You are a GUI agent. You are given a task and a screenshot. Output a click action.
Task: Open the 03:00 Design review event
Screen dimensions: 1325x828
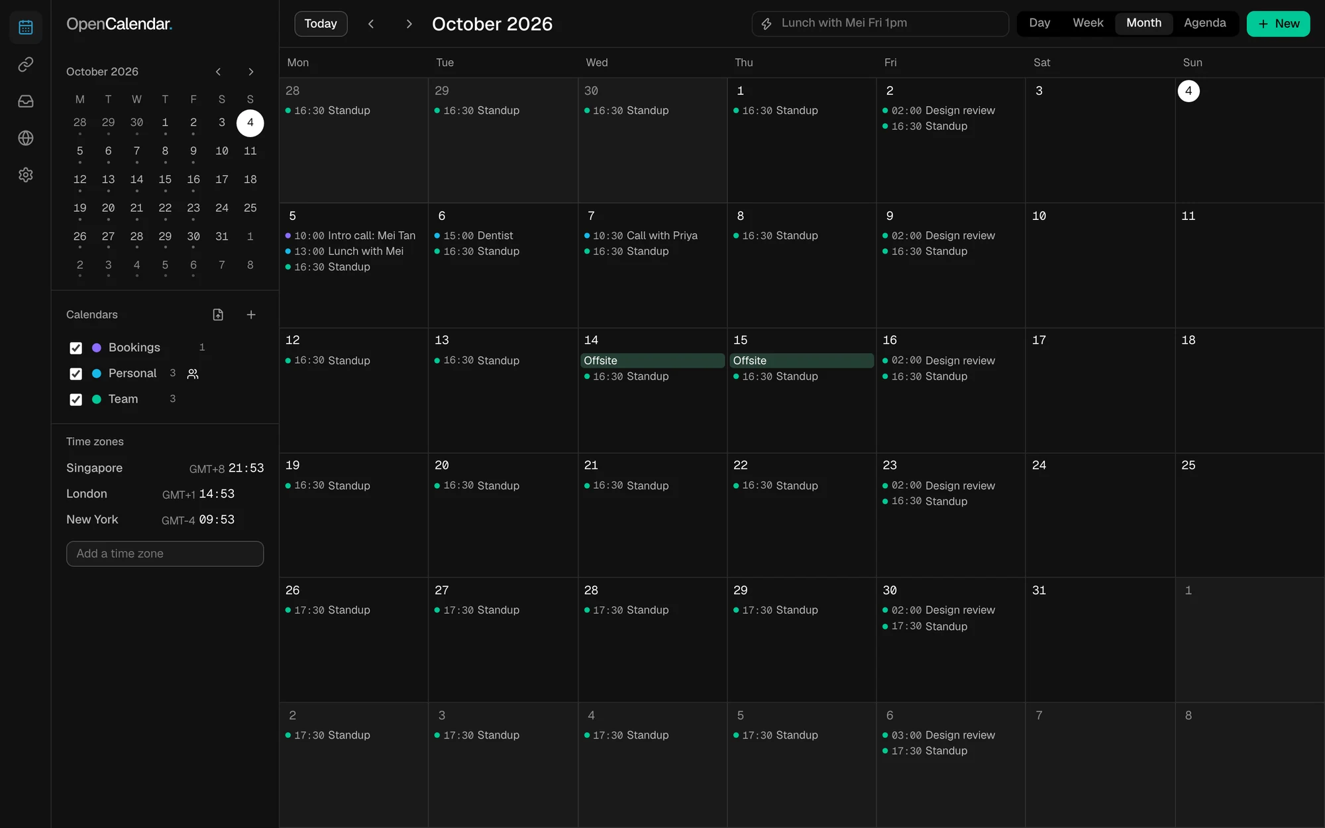tap(951, 735)
